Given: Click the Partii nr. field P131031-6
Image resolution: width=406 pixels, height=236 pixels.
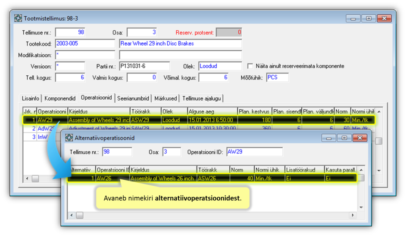Looking at the screenshot, I should pos(144,66).
